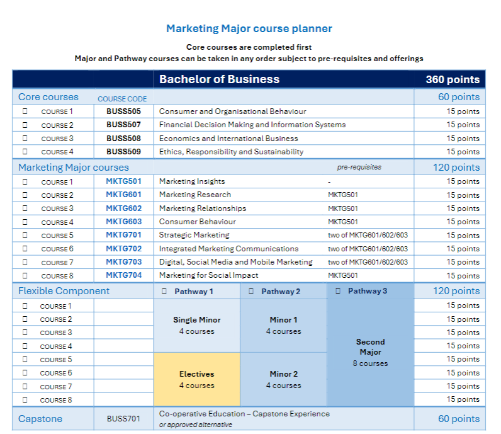Image resolution: width=501 pixels, height=434 pixels.
Task: Check the box for MKTG704 course row
Action: pos(25,275)
